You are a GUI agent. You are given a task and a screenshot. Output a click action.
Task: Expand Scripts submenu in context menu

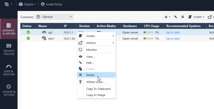(96, 36)
